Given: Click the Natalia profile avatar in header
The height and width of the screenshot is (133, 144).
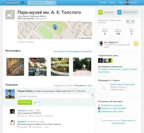Looking at the screenshot, I should coord(127,2).
